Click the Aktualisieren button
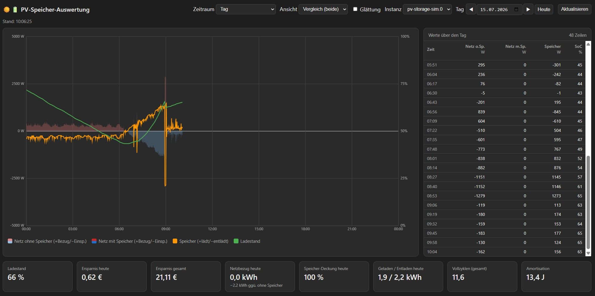 [x=574, y=9]
